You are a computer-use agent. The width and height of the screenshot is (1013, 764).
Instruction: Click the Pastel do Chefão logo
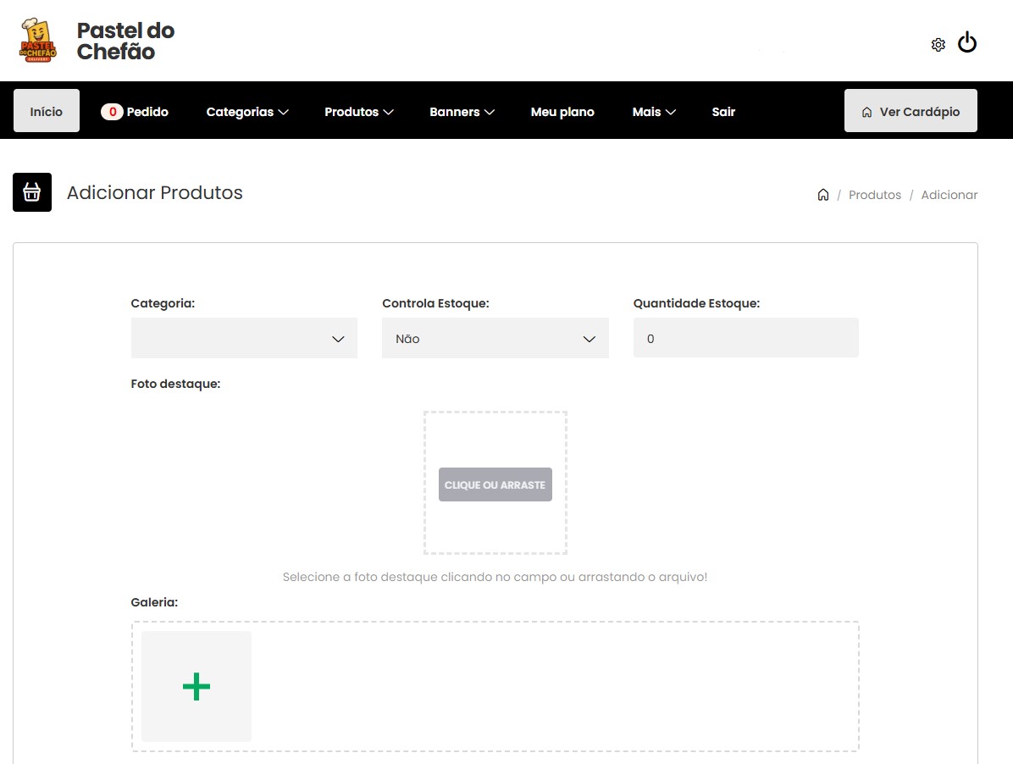tap(37, 38)
